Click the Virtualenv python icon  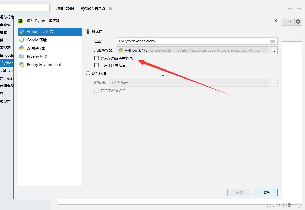(21, 32)
